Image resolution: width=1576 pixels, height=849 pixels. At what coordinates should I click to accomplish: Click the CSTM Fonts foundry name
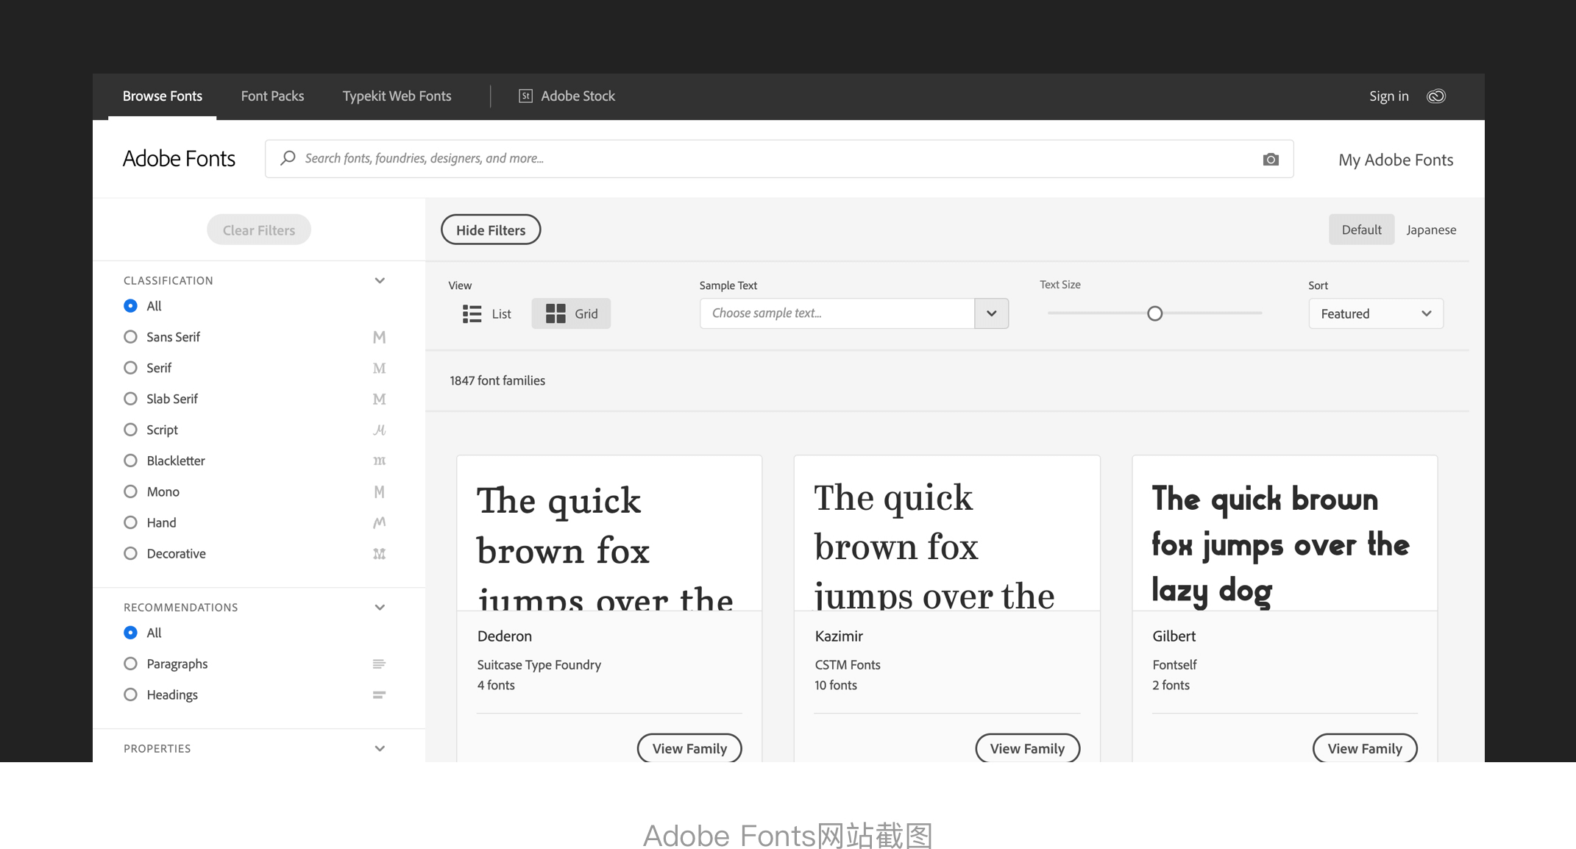[x=848, y=665]
